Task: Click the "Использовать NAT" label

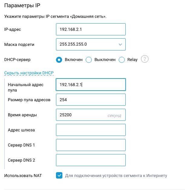Action: point(23,176)
